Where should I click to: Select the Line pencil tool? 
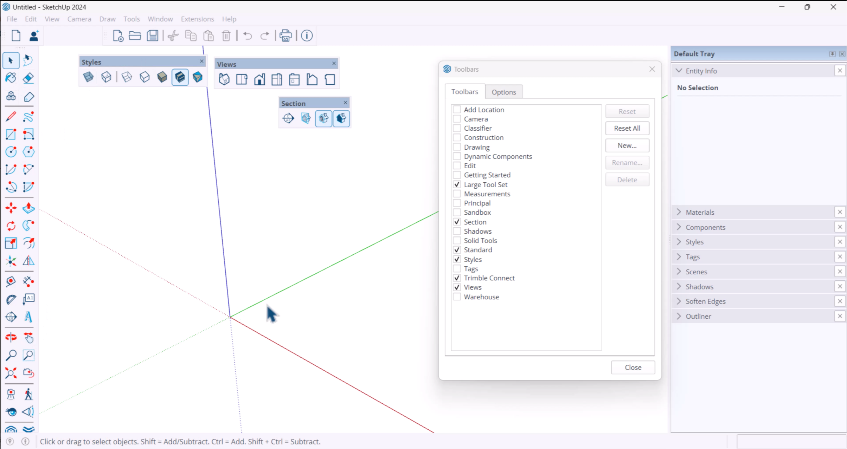11,117
